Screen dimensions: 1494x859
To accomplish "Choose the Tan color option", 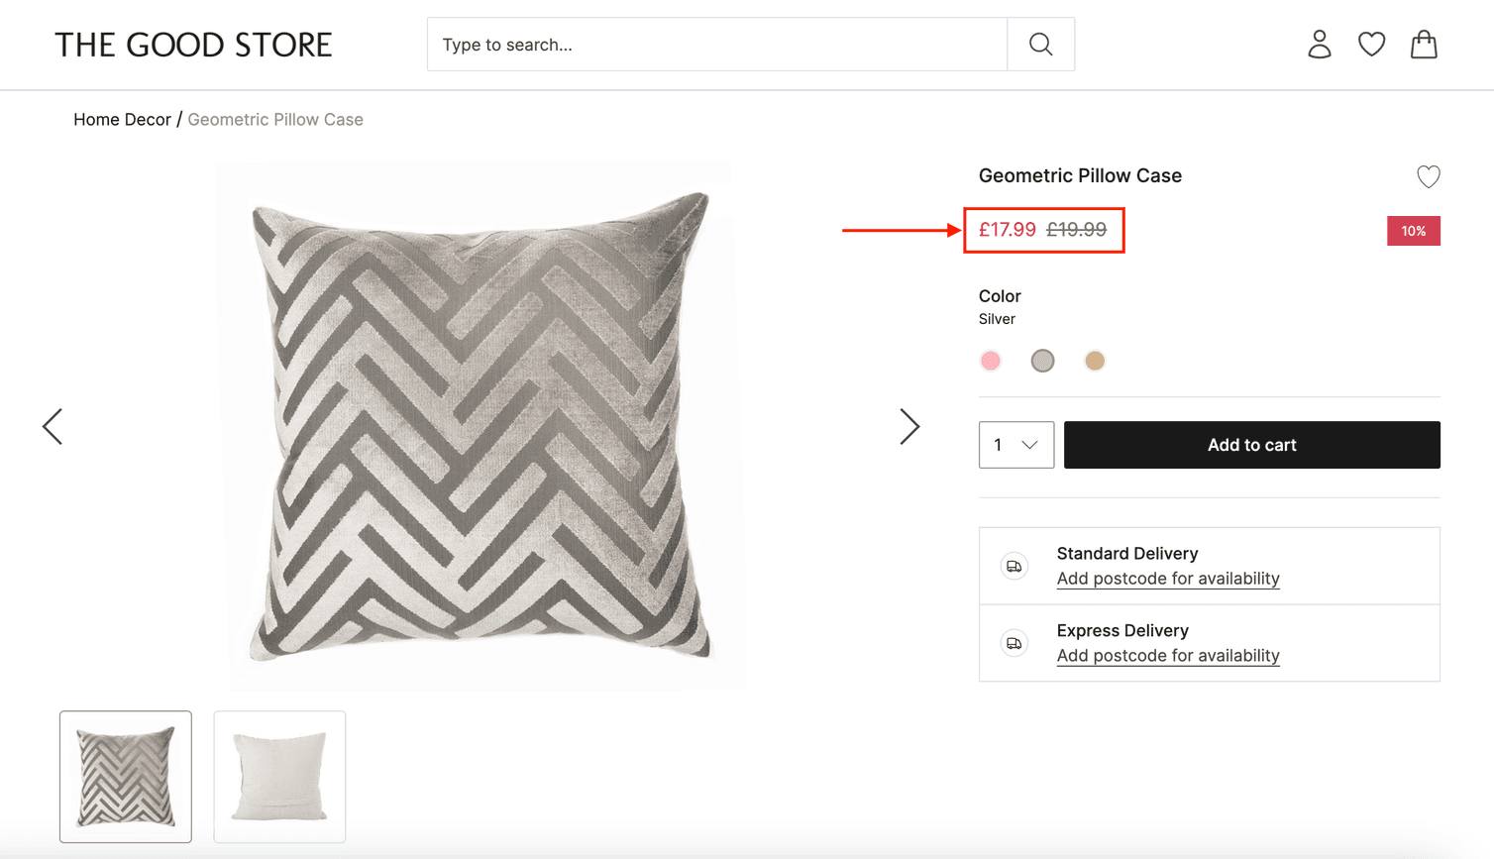I will (1094, 361).
